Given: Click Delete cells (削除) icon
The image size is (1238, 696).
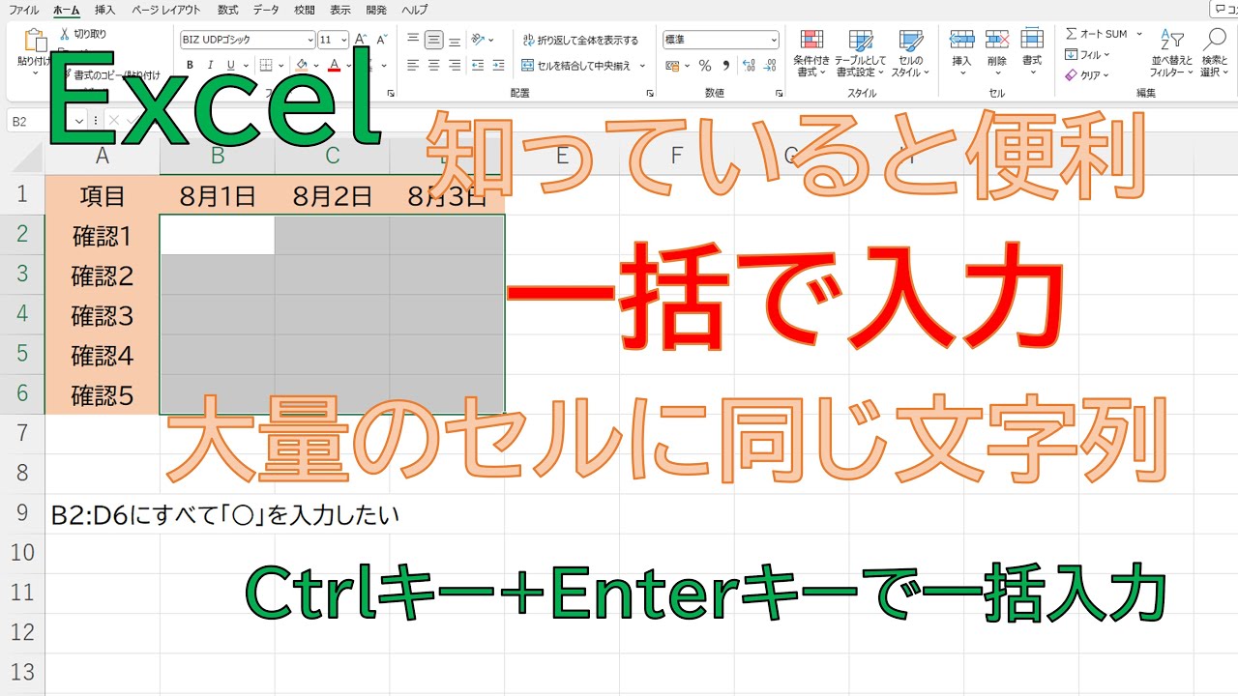Looking at the screenshot, I should click(x=997, y=41).
